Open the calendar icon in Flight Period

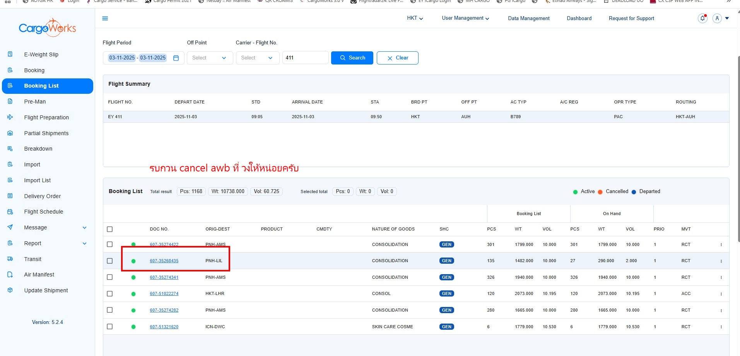coord(176,58)
